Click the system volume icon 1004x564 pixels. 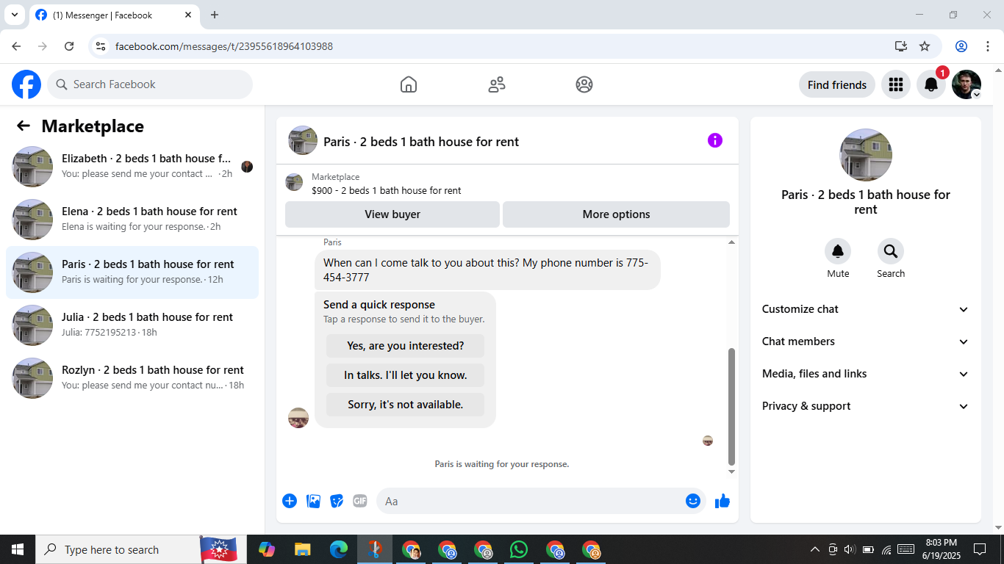click(850, 549)
